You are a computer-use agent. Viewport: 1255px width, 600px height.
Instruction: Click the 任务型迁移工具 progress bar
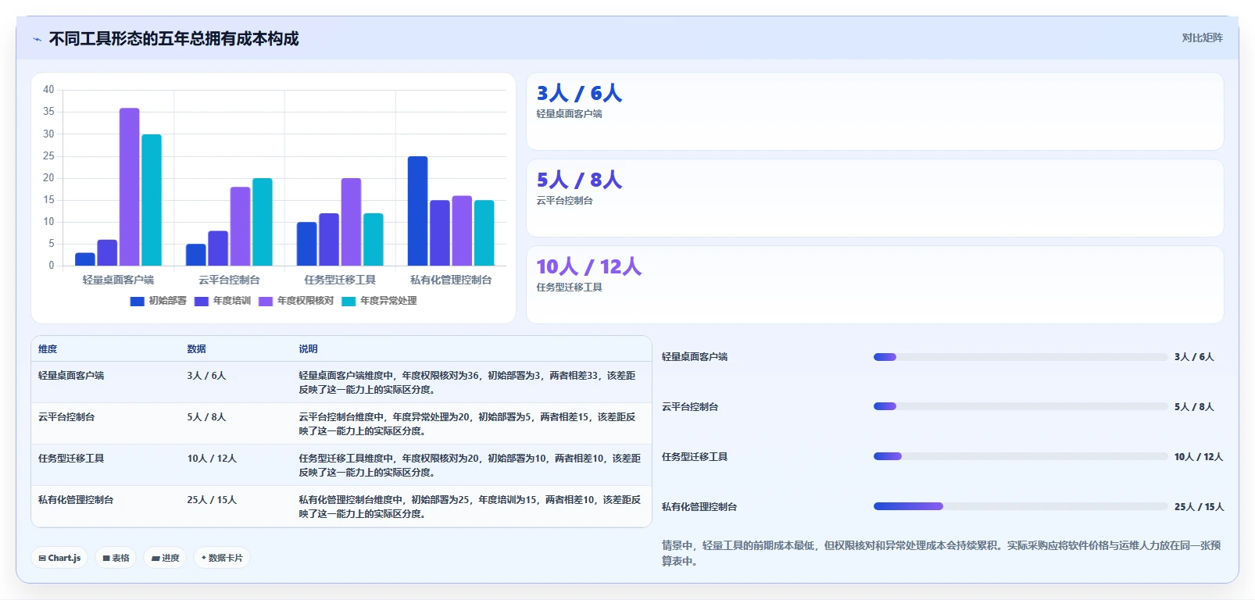[1021, 456]
